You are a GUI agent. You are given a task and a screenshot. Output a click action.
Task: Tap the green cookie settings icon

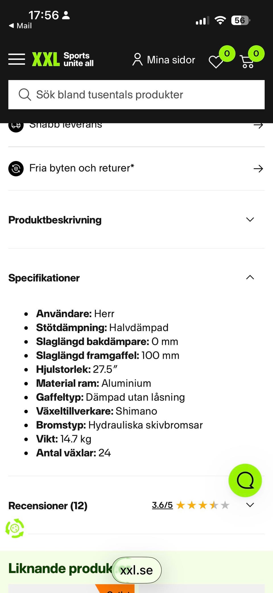click(x=15, y=528)
